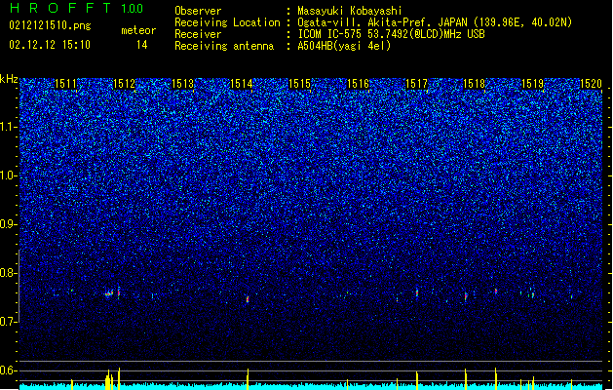Click the 0.8 frequency axis label

click(9, 273)
